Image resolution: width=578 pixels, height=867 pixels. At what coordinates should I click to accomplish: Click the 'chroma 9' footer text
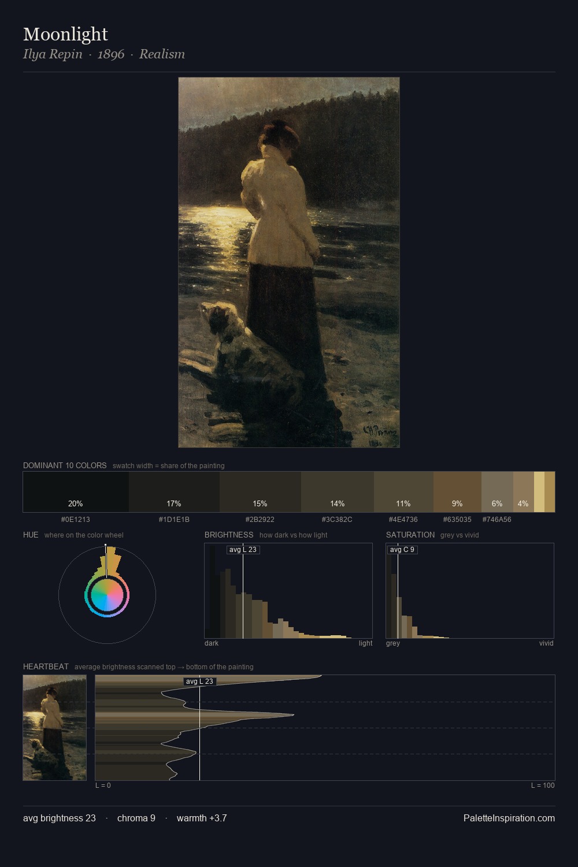pyautogui.click(x=136, y=818)
